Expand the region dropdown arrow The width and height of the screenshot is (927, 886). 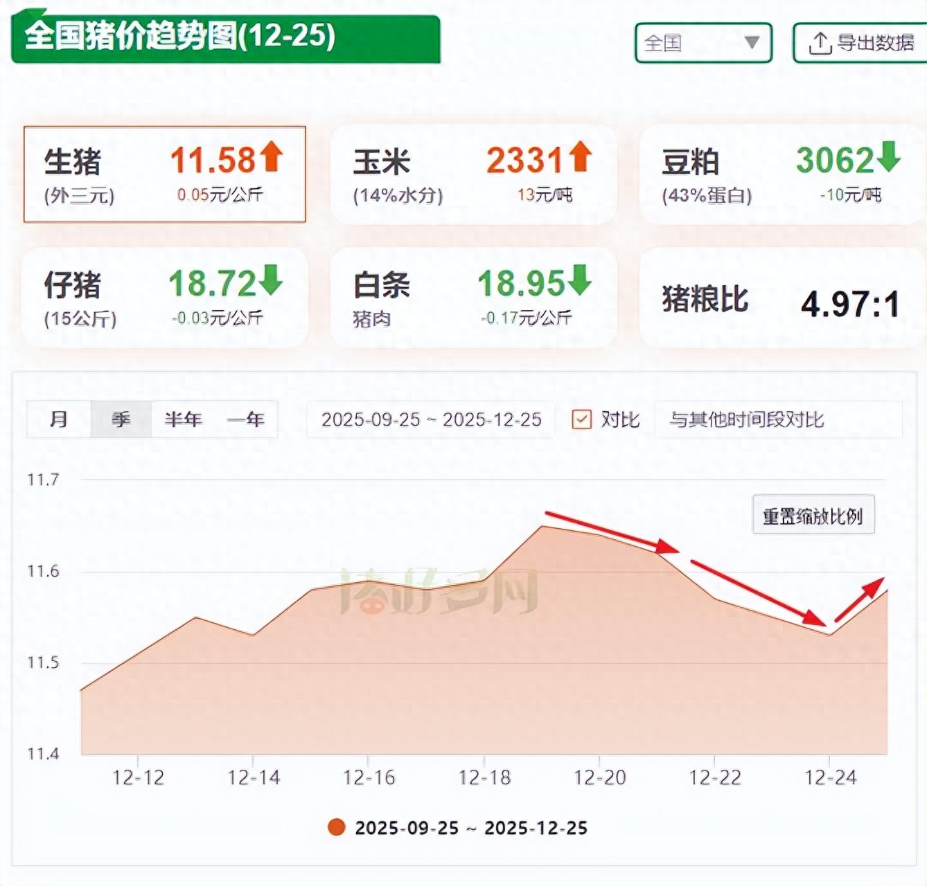(752, 43)
